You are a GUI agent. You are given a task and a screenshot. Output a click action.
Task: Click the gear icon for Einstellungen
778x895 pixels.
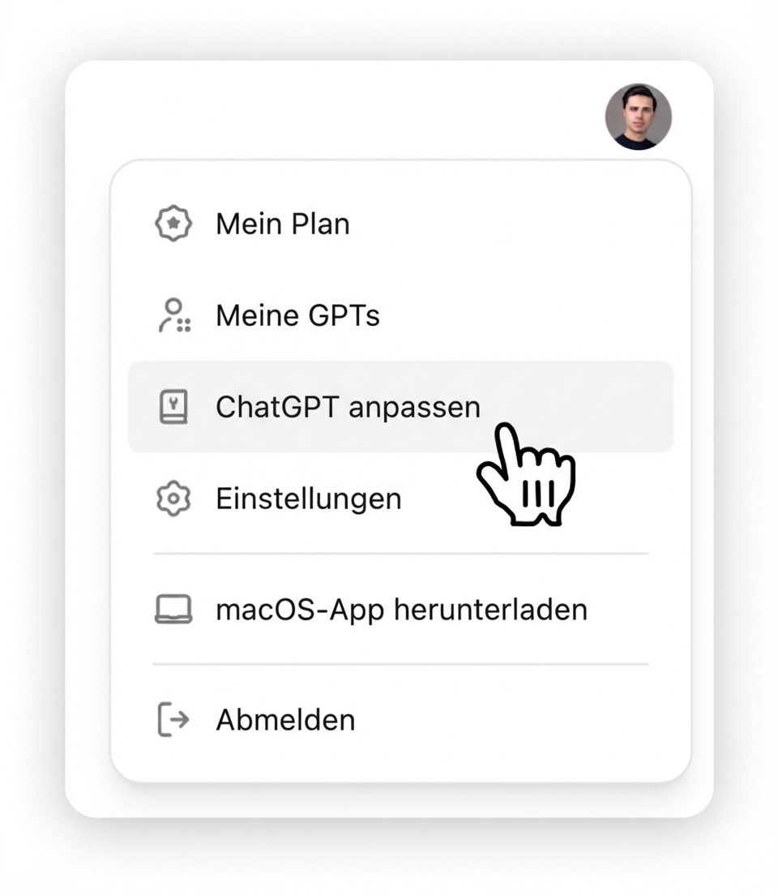click(173, 499)
